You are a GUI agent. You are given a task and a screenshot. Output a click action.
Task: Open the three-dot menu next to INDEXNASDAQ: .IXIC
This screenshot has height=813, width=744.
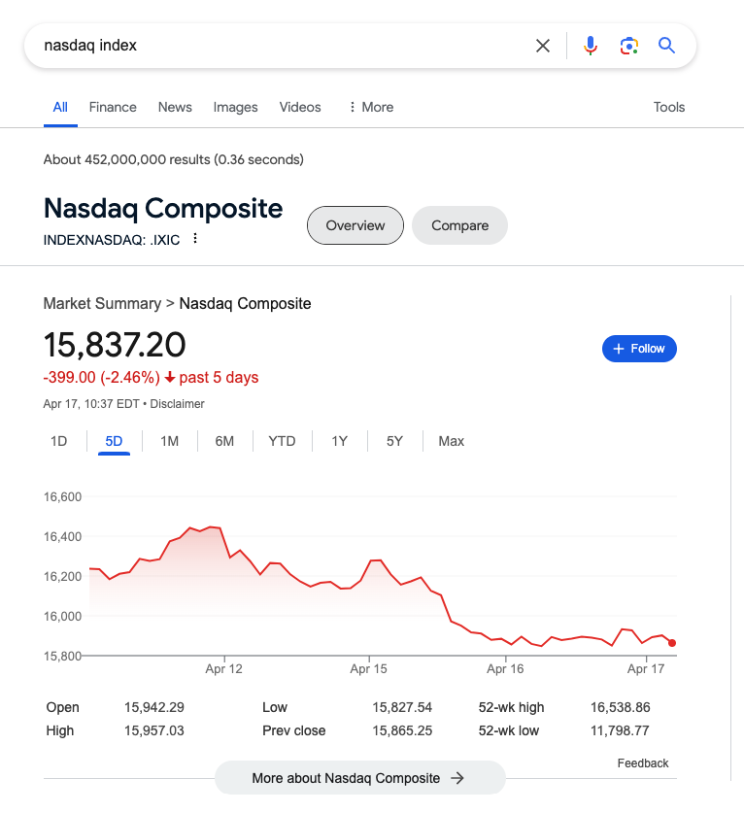click(x=195, y=238)
